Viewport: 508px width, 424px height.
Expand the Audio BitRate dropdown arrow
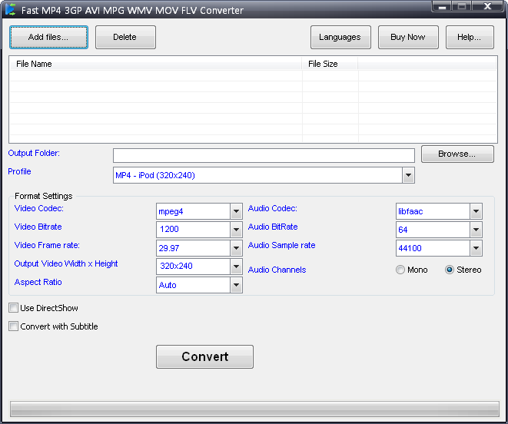point(476,230)
